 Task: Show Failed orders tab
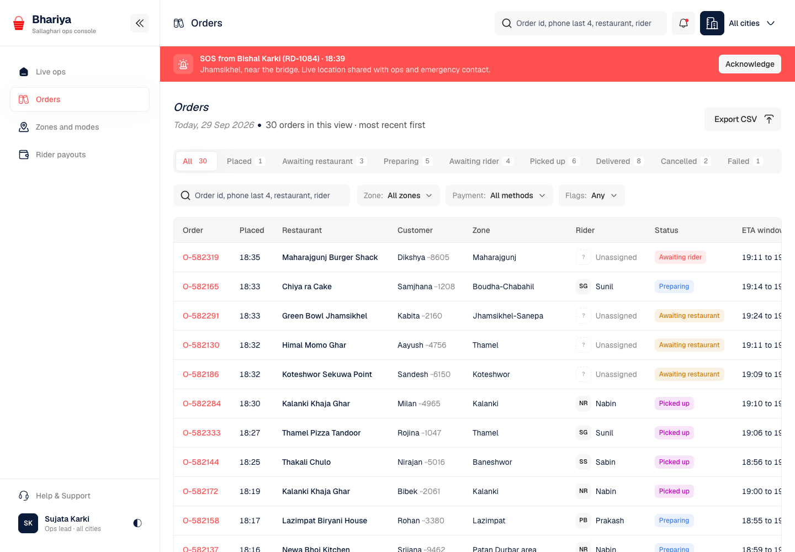point(745,161)
